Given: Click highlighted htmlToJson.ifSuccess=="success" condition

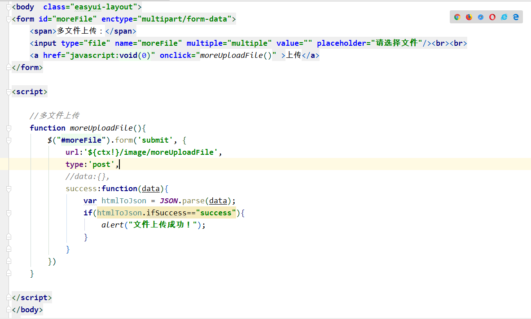Looking at the screenshot, I should pyautogui.click(x=166, y=213).
